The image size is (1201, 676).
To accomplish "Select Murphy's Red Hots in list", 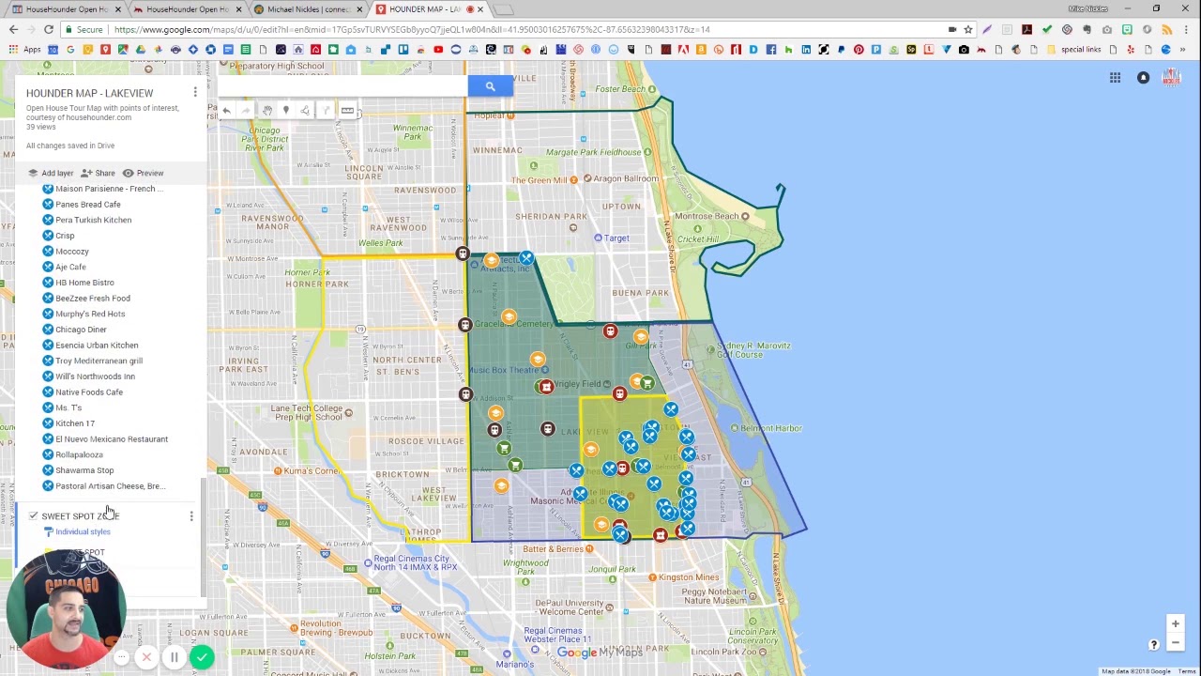I will click(x=90, y=314).
